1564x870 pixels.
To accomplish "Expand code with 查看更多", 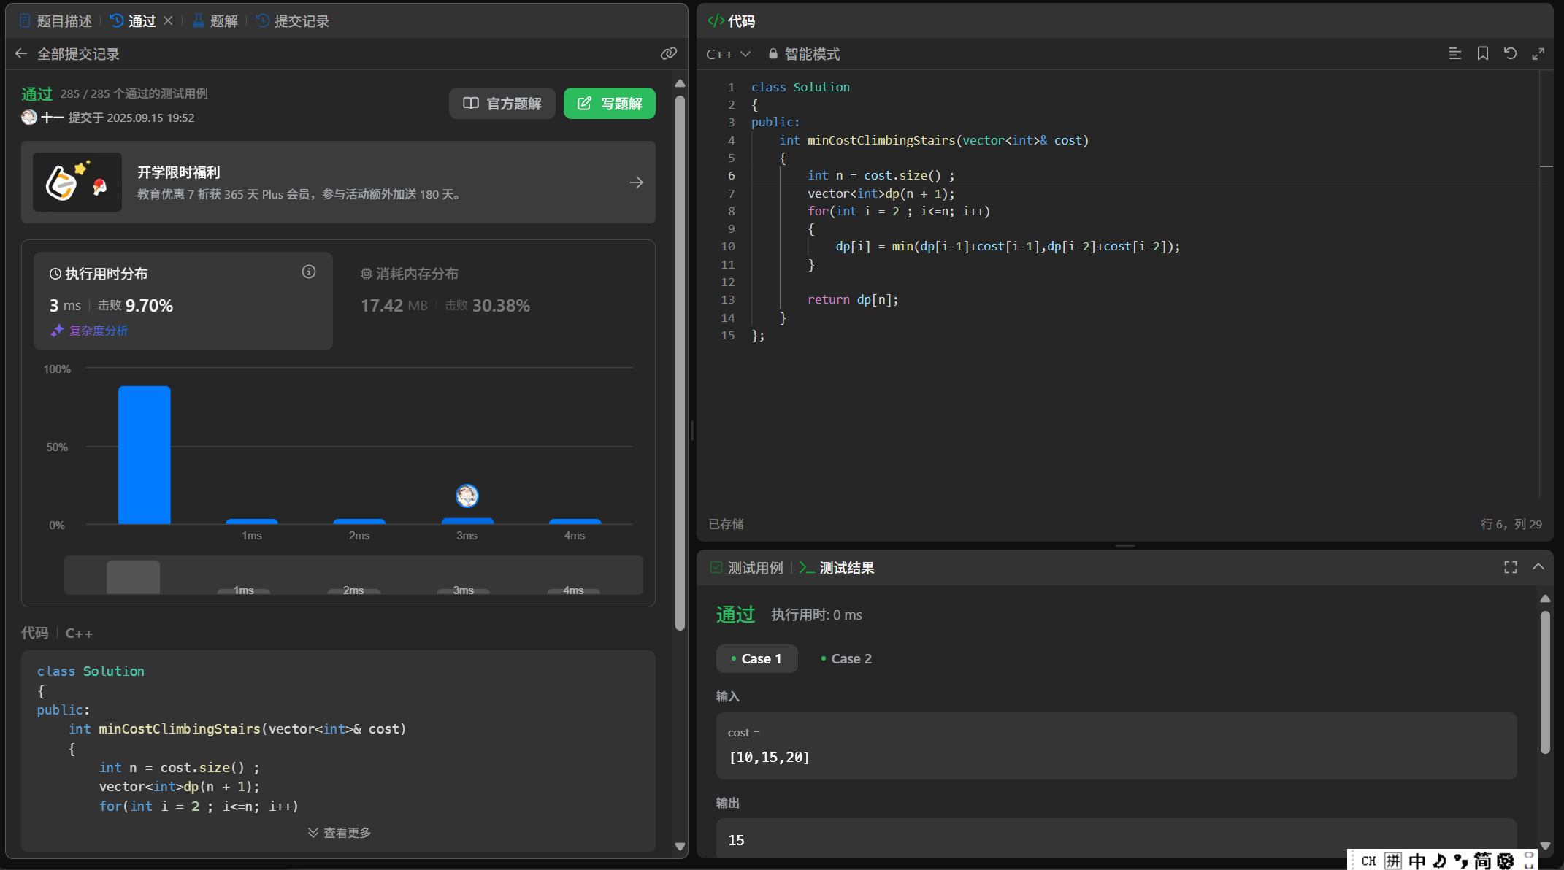I will 339,833.
